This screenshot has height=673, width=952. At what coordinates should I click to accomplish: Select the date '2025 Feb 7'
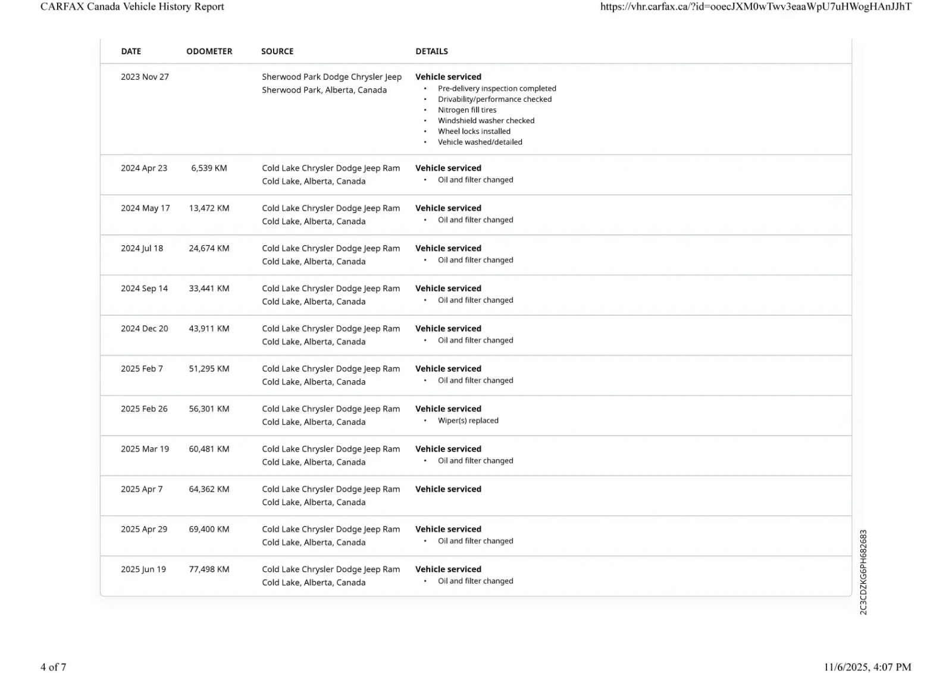tap(142, 369)
